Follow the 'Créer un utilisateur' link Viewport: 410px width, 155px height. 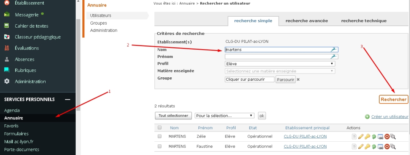pos(389,117)
